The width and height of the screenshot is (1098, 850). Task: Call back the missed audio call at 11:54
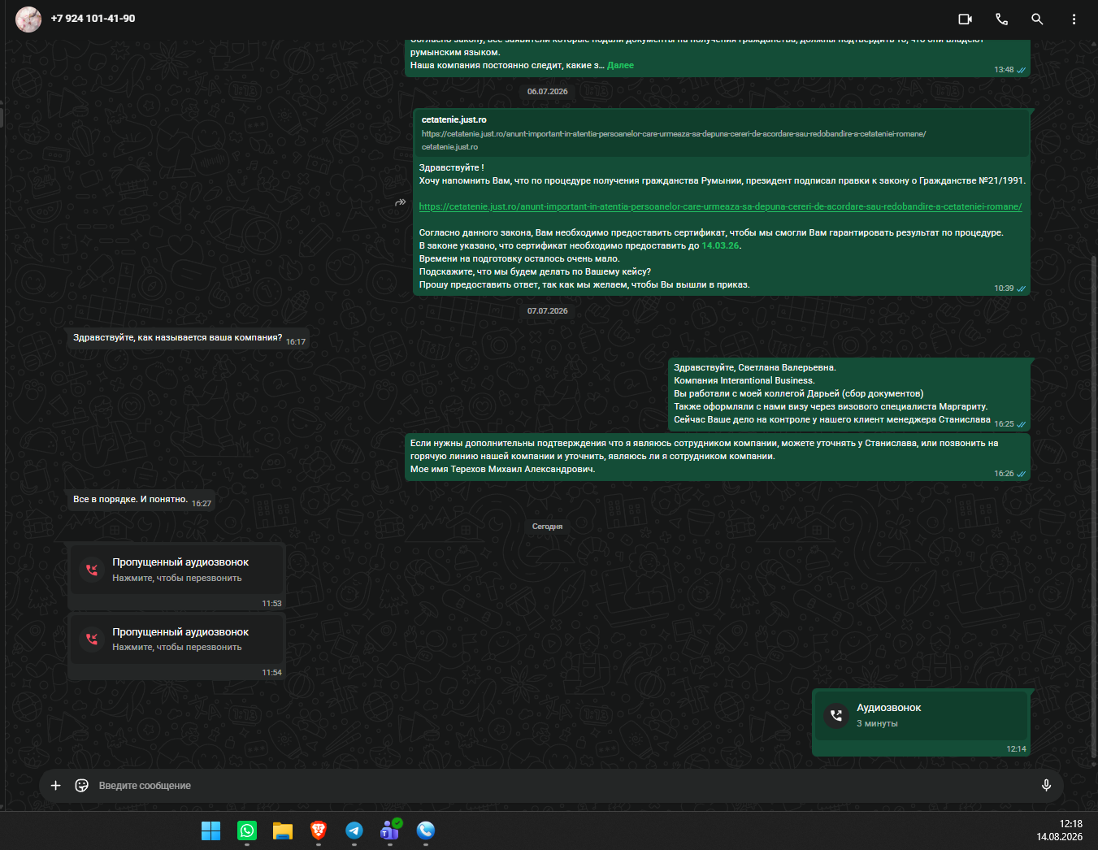176,640
